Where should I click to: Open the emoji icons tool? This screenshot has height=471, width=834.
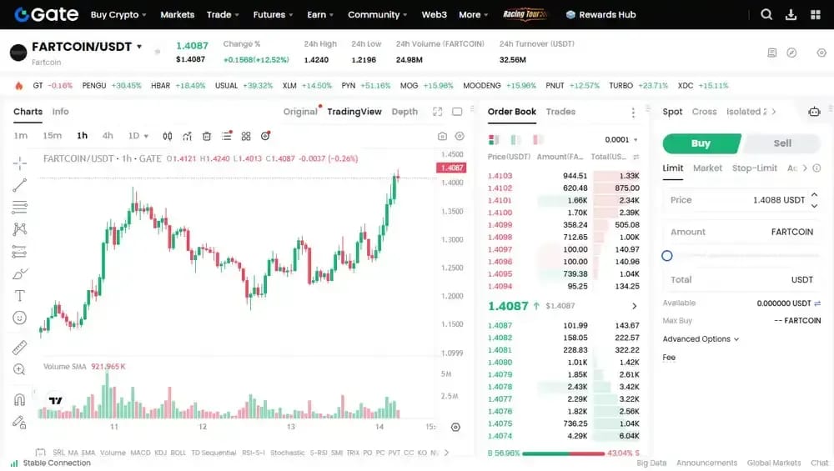pos(20,318)
